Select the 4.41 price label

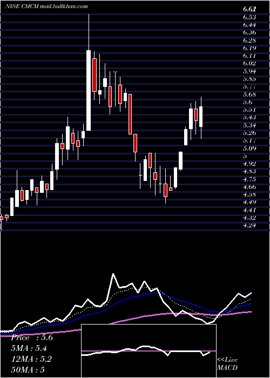(x=249, y=210)
